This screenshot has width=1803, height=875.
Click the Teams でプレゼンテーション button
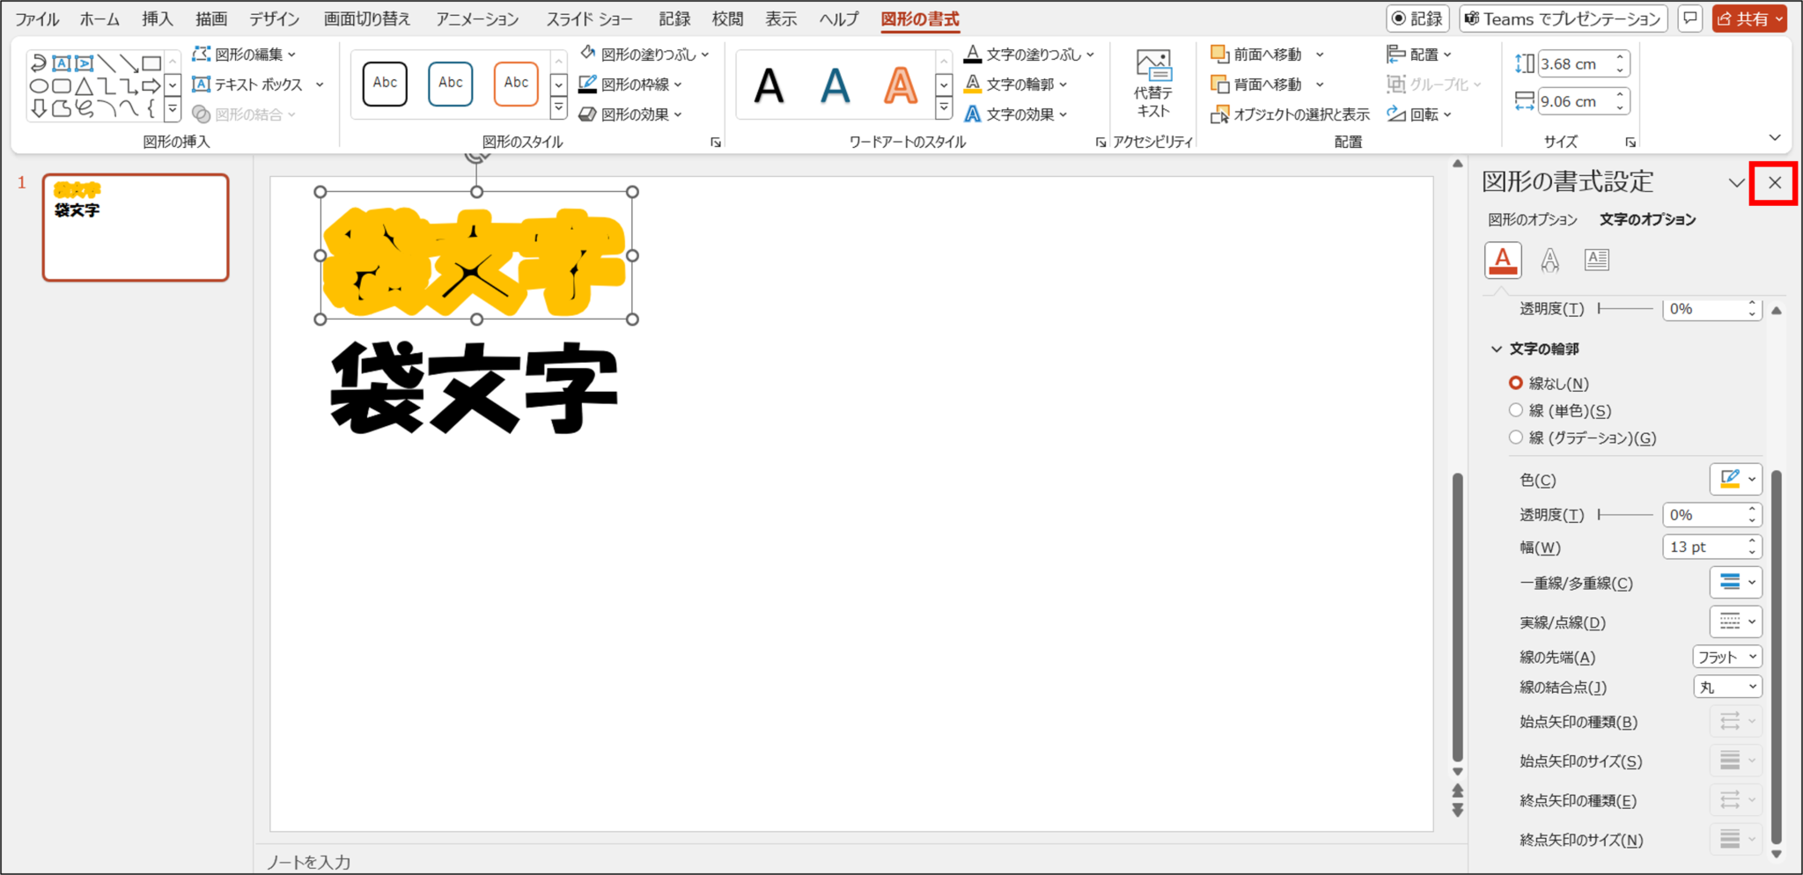[1563, 18]
